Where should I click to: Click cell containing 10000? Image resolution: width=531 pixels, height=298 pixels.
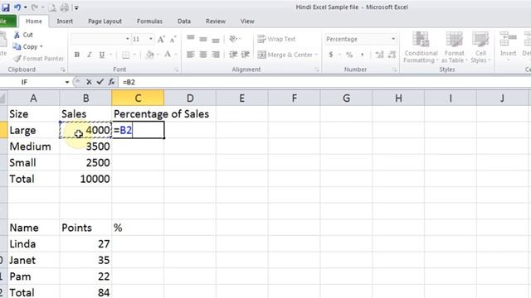[85, 179]
